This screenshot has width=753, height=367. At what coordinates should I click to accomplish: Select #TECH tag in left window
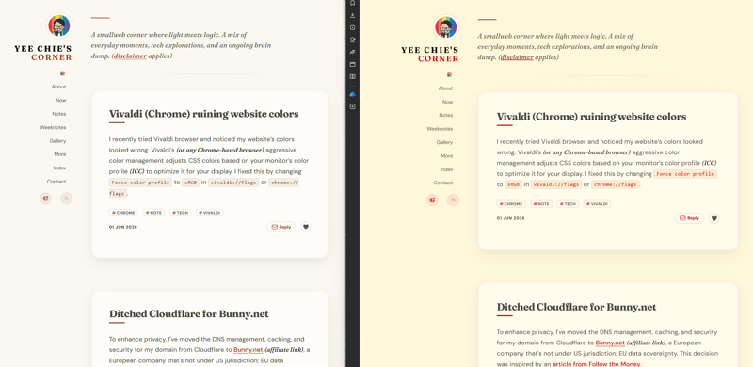[180, 213]
